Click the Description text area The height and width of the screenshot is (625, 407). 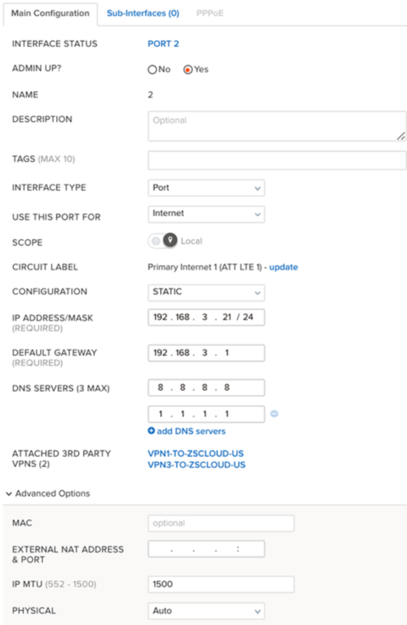click(x=277, y=126)
